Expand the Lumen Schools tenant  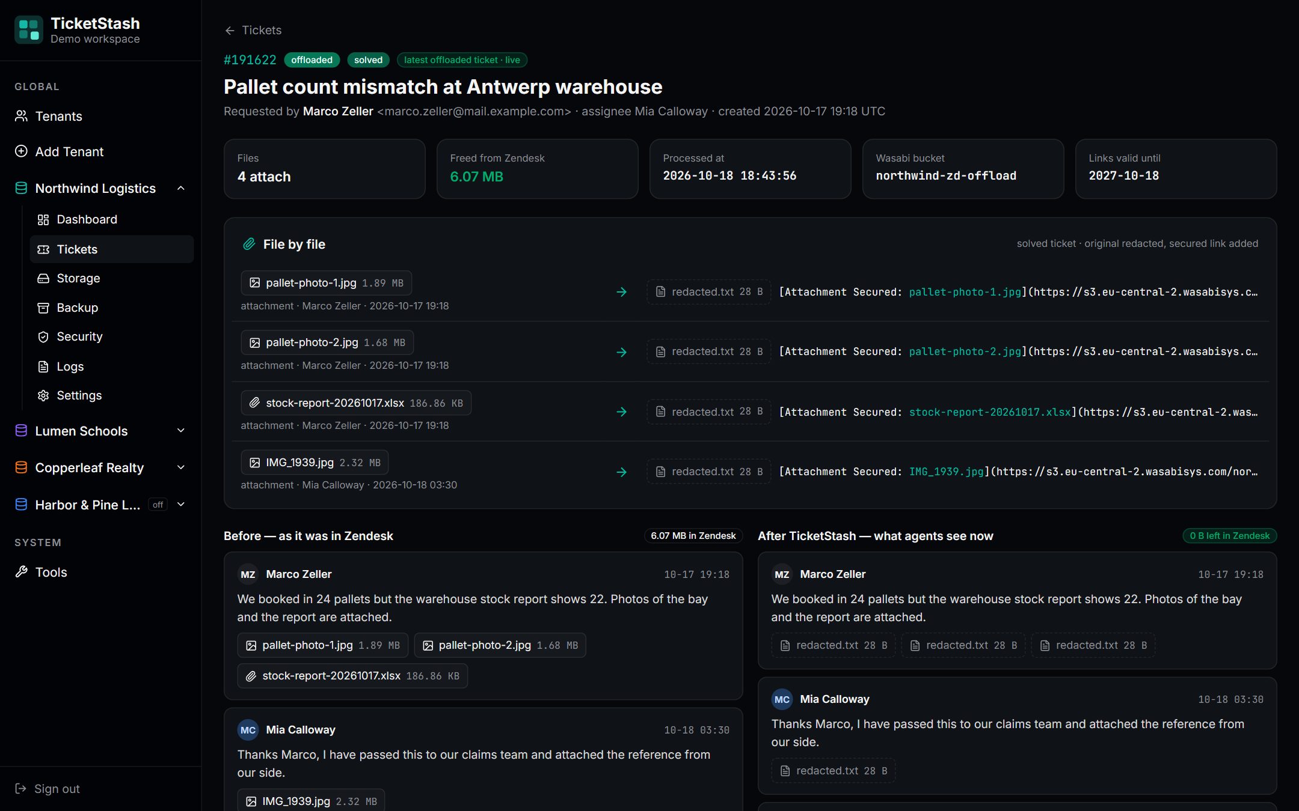click(180, 431)
